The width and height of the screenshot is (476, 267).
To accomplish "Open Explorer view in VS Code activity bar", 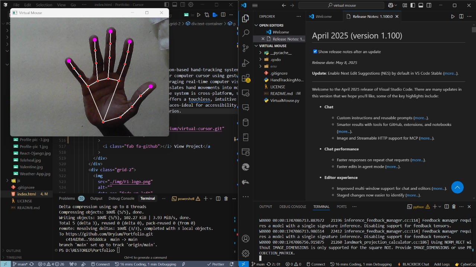I will pyautogui.click(x=245, y=18).
